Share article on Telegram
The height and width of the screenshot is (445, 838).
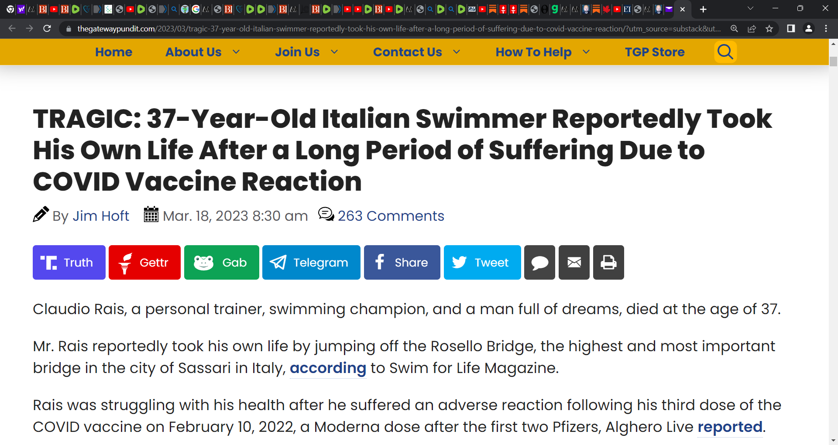[311, 262]
